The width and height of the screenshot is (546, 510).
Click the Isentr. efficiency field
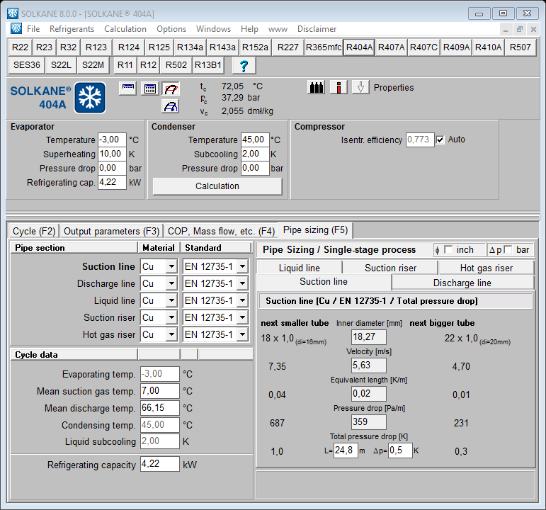pos(420,140)
